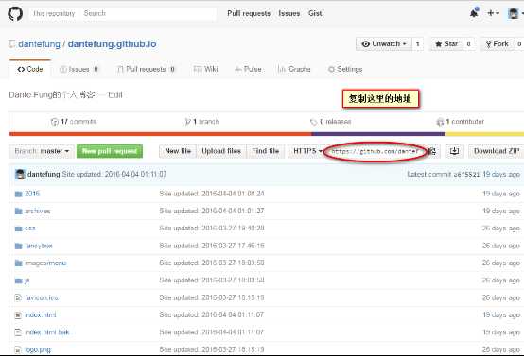The height and width of the screenshot is (356, 524).
Task: Download ZIP of repository
Action: [x=497, y=151]
